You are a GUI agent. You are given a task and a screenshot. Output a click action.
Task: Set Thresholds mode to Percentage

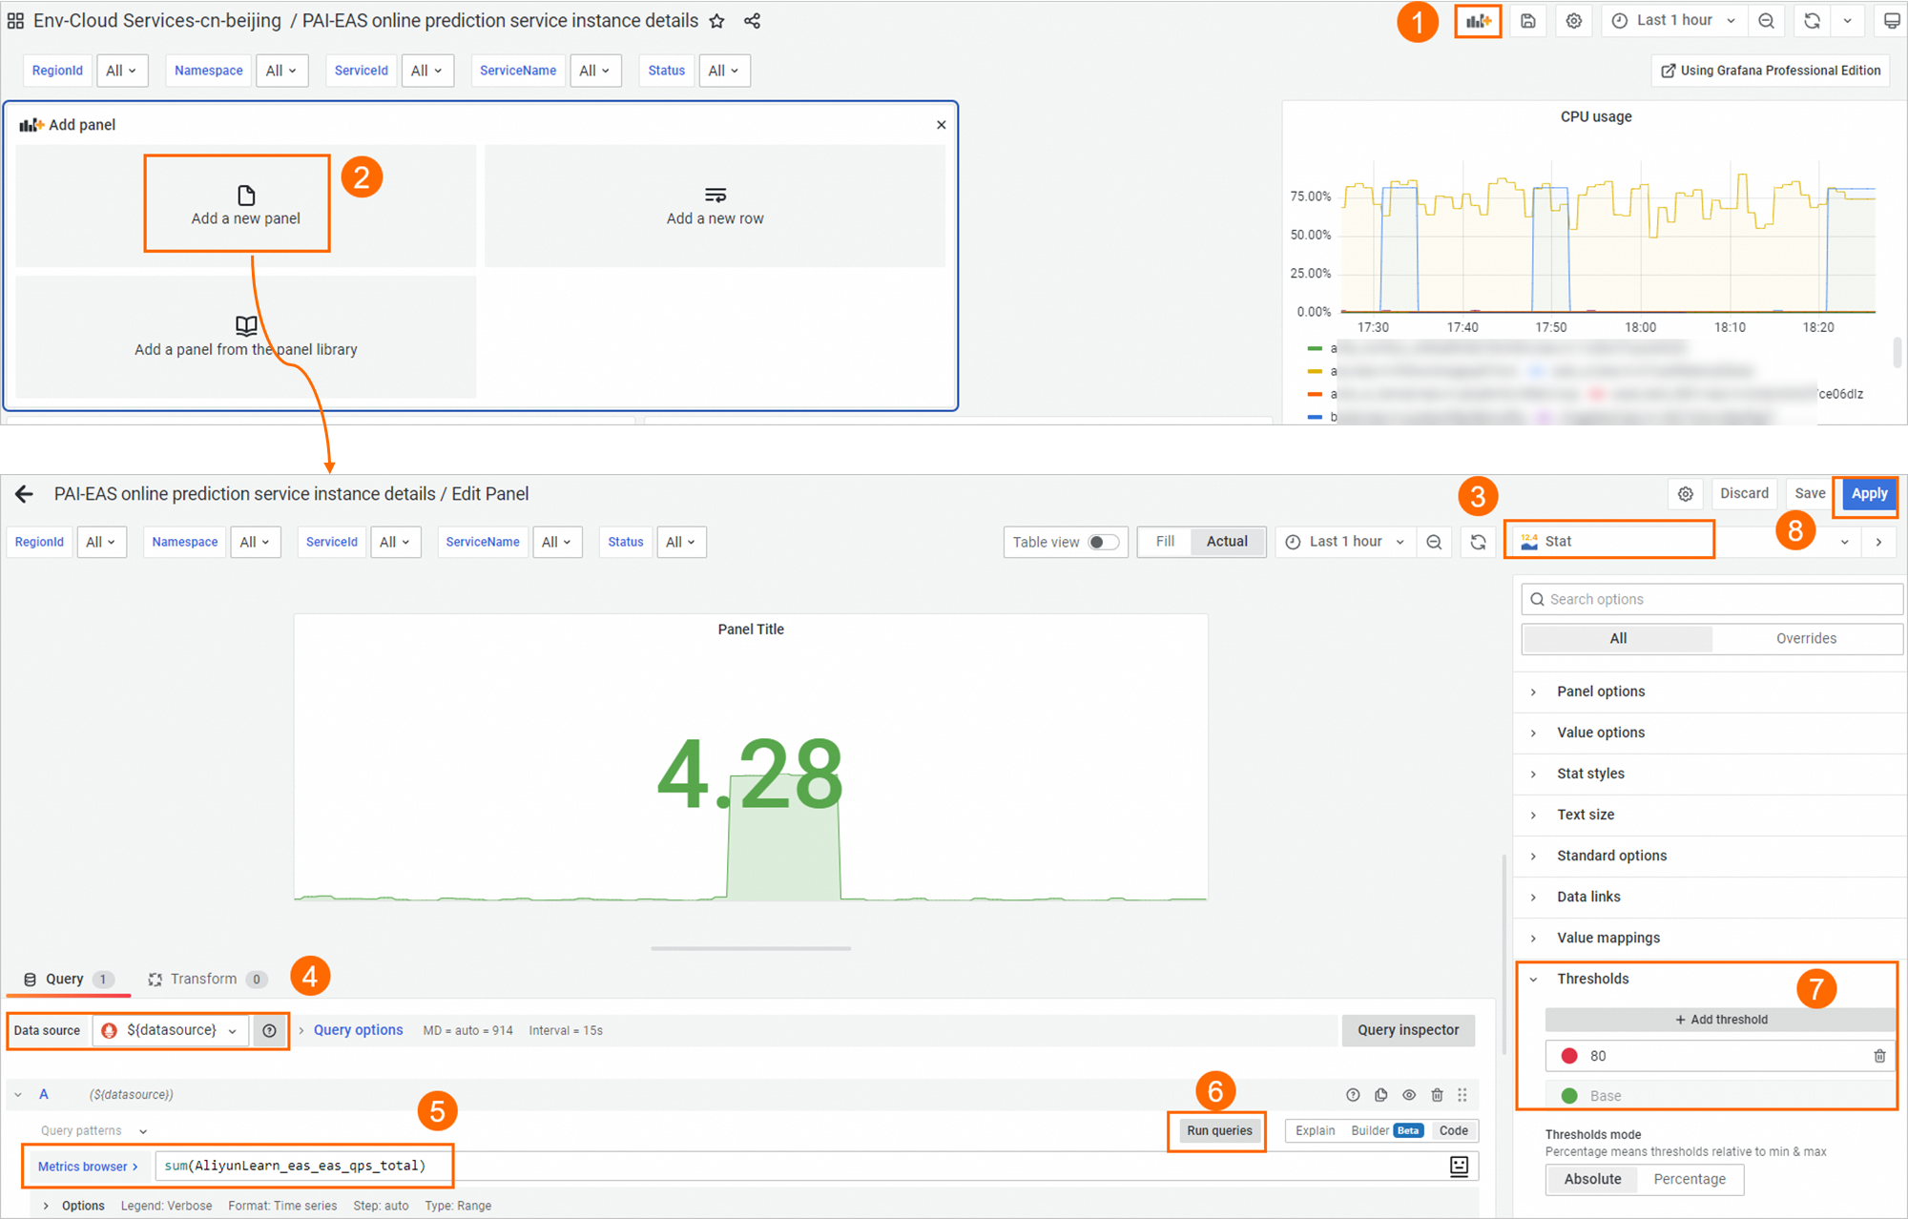tap(1689, 1179)
